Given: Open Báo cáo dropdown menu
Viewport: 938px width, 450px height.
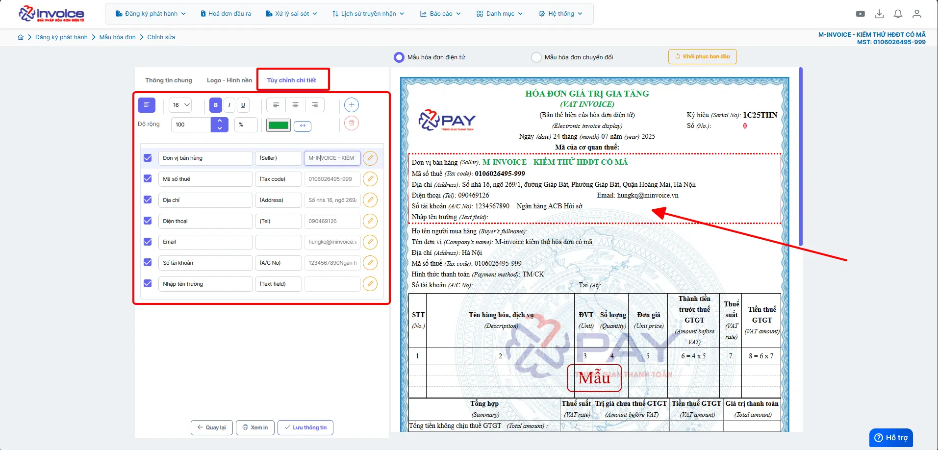Looking at the screenshot, I should 440,14.
